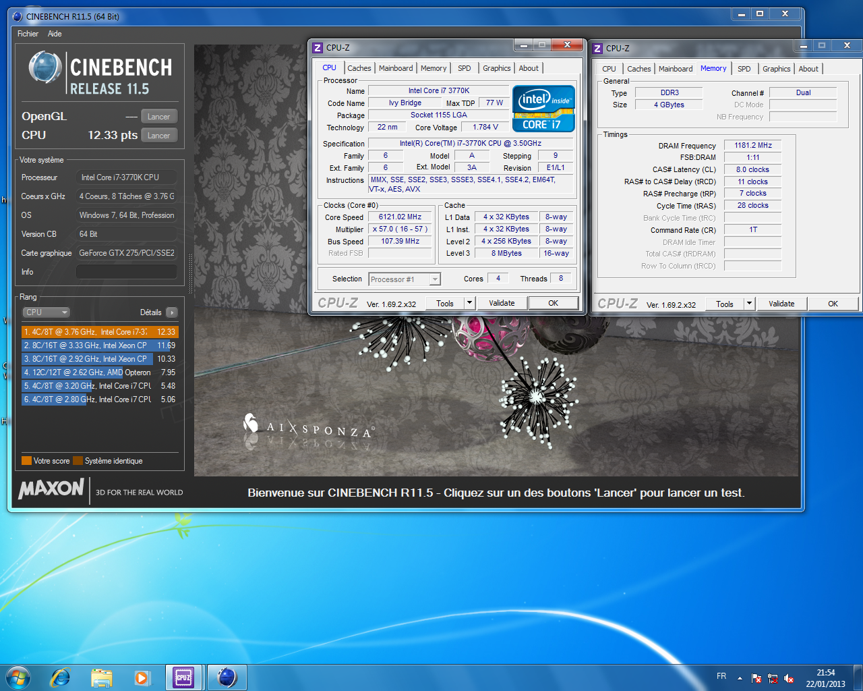Click the Core Voltage 1.784 V value
Screen dimensions: 863x691
[x=485, y=127]
